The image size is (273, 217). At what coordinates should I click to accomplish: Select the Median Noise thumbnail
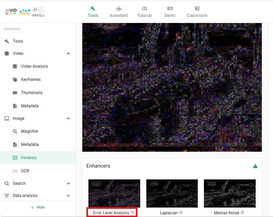(230, 193)
